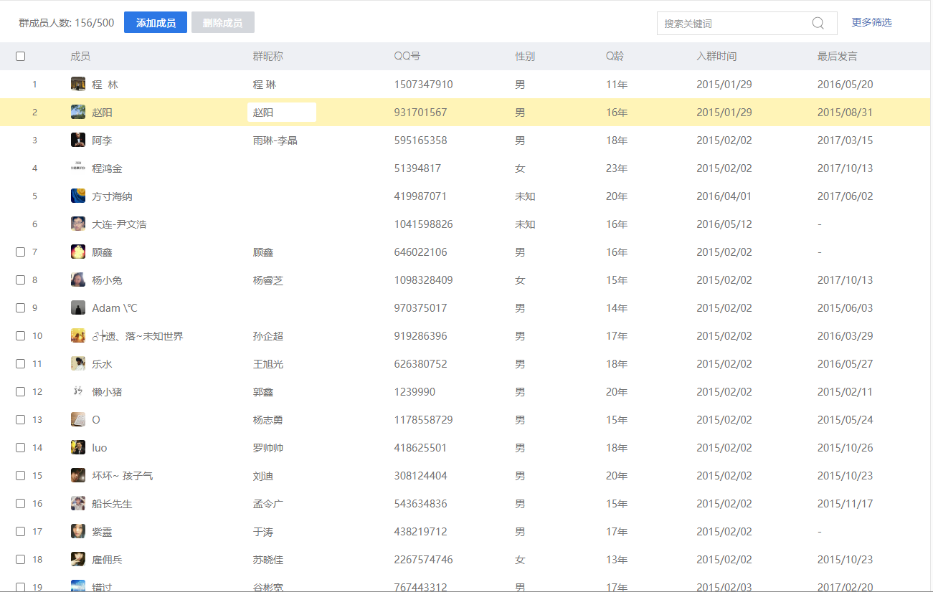This screenshot has height=592, width=933.
Task: Sort by the 群昵称 column header
Action: 268,56
